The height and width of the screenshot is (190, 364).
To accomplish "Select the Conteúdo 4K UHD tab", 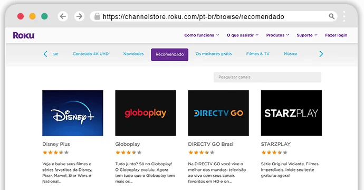I will coord(91,54).
